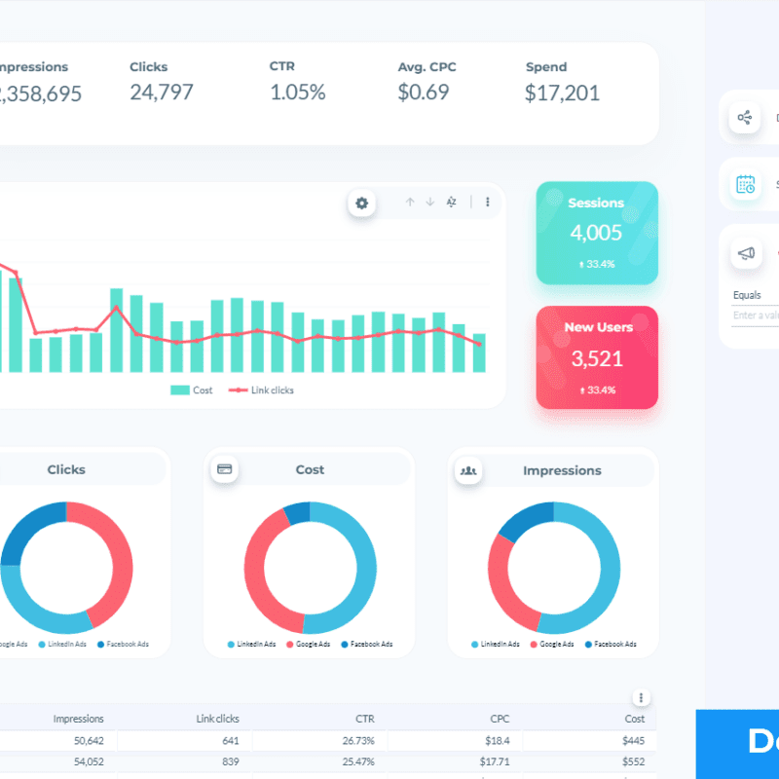Click the people icon on Impressions card
The height and width of the screenshot is (779, 779).
[x=468, y=470]
